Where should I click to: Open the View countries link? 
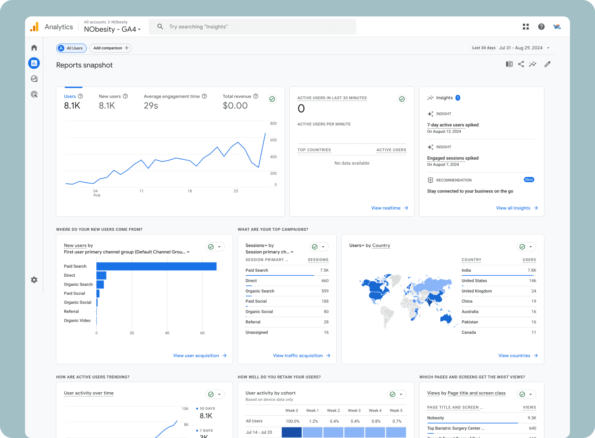518,355
